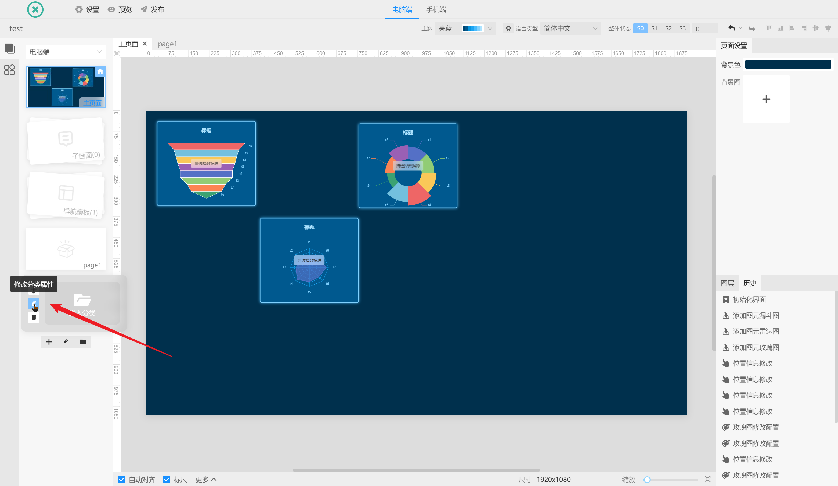Click 发布 publish button

(x=152, y=9)
